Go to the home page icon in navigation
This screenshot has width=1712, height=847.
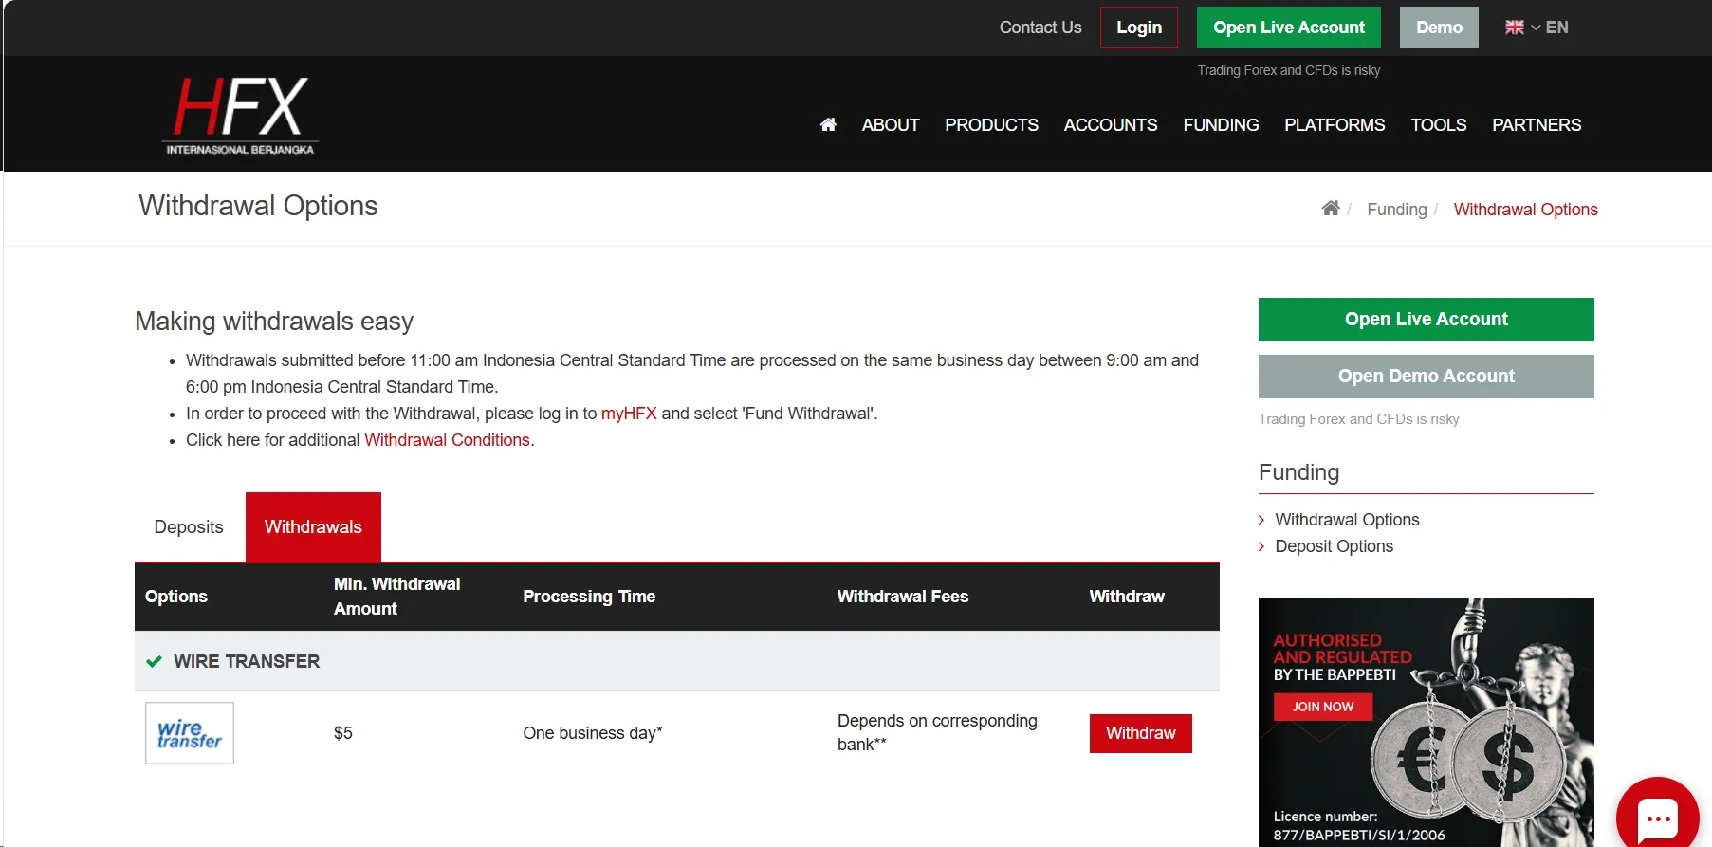[x=828, y=124]
